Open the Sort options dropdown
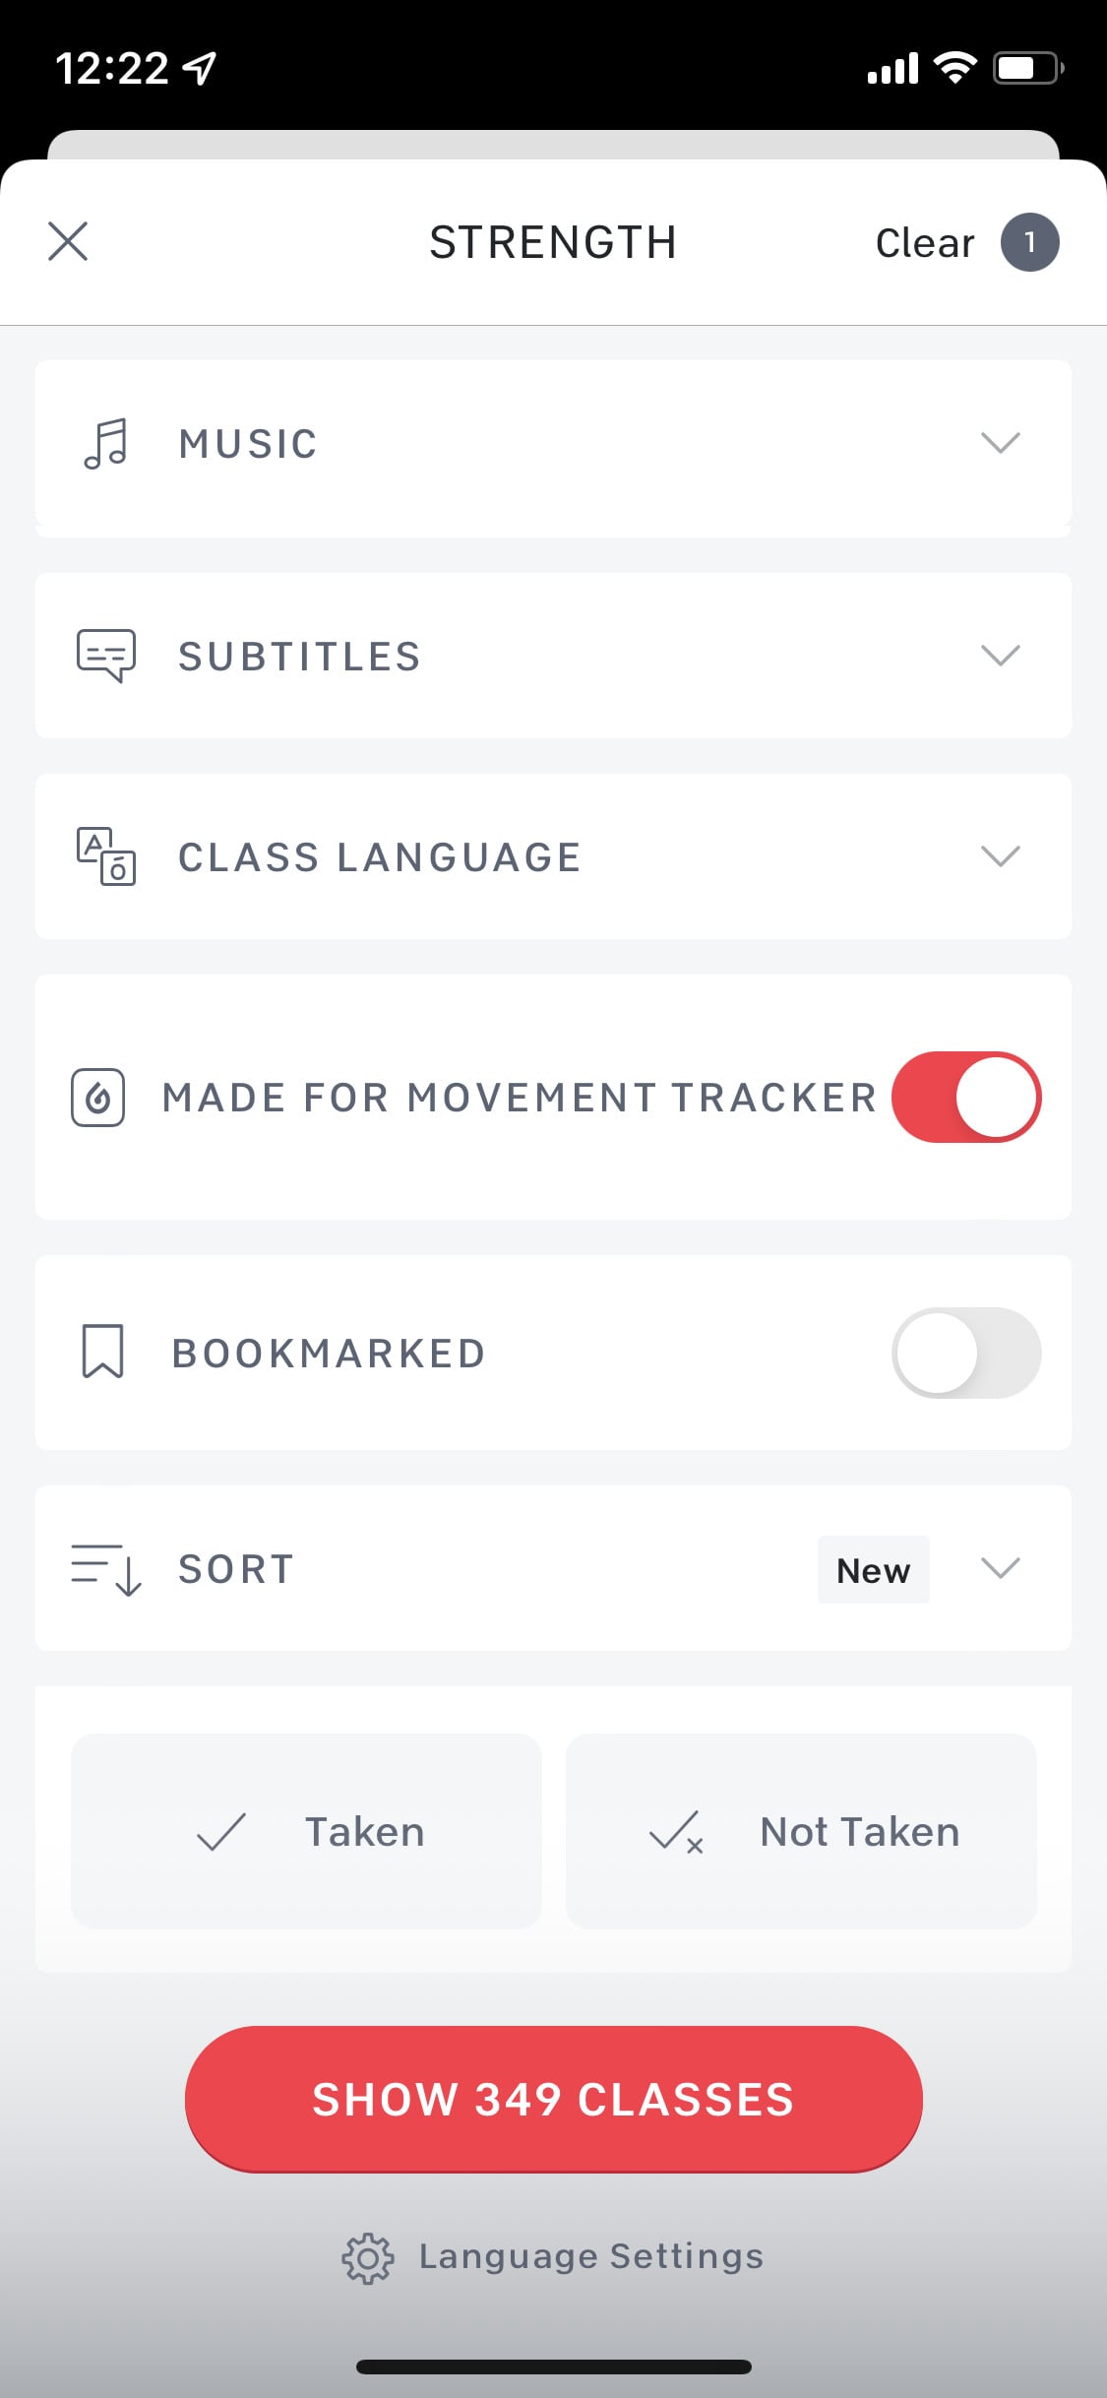This screenshot has width=1107, height=2398. pos(1001,1568)
